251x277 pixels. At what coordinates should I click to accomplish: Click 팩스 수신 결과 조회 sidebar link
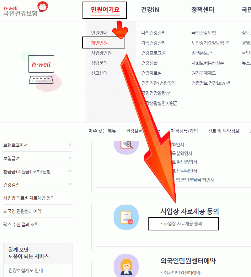click(x=21, y=224)
